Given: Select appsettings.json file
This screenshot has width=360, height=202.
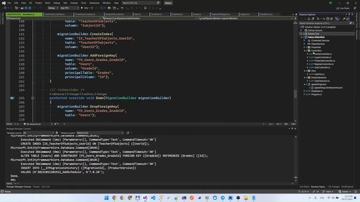Looking at the screenshot, I should tap(319, 84).
